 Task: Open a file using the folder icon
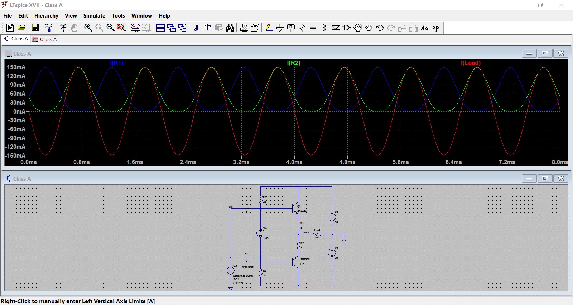coord(21,28)
